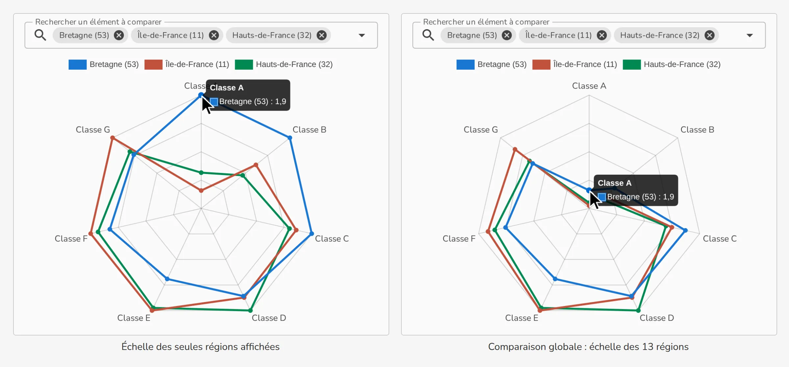Toggle Île-de-France (11) legend in left chart
Image resolution: width=789 pixels, height=367 pixels.
pos(187,64)
